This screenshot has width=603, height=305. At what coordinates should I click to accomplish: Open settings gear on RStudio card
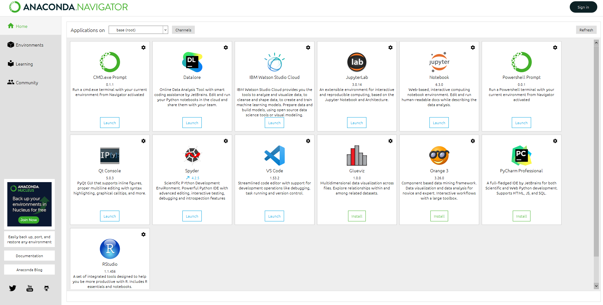point(143,234)
